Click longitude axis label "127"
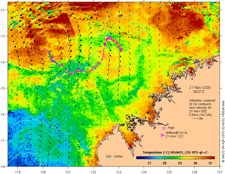This screenshot has height=174, width=225. 220,172
